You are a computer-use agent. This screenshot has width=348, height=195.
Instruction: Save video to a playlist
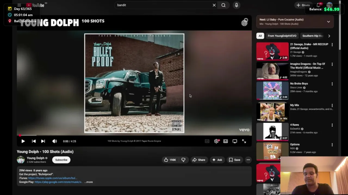point(235,160)
